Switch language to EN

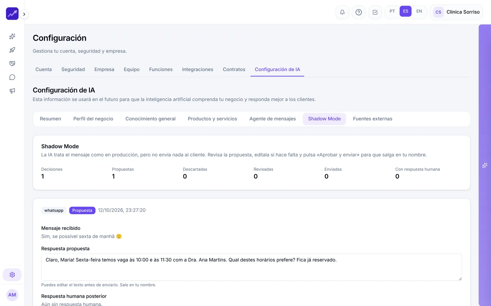tap(419, 11)
